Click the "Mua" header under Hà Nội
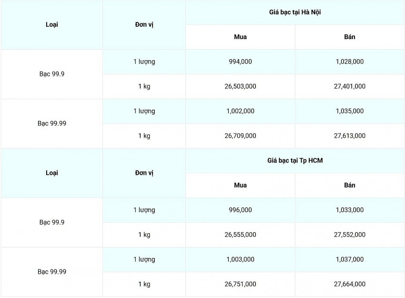The image size is (405, 298). coord(240,37)
